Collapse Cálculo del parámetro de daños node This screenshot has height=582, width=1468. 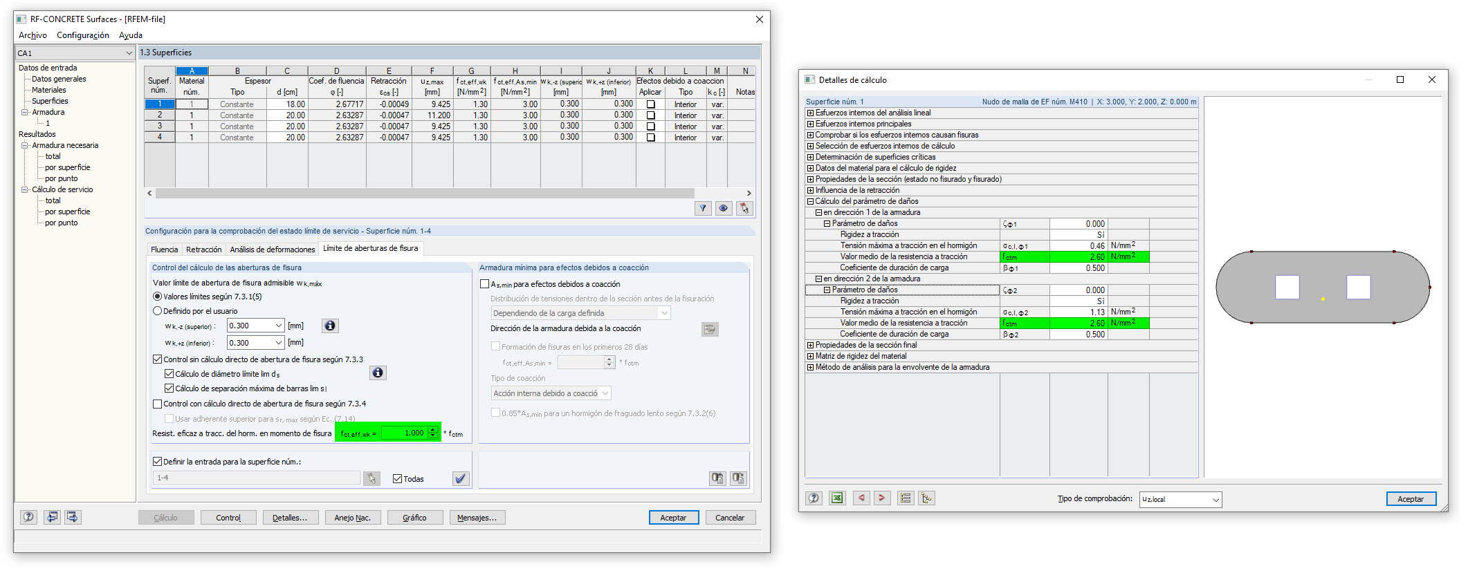810,201
